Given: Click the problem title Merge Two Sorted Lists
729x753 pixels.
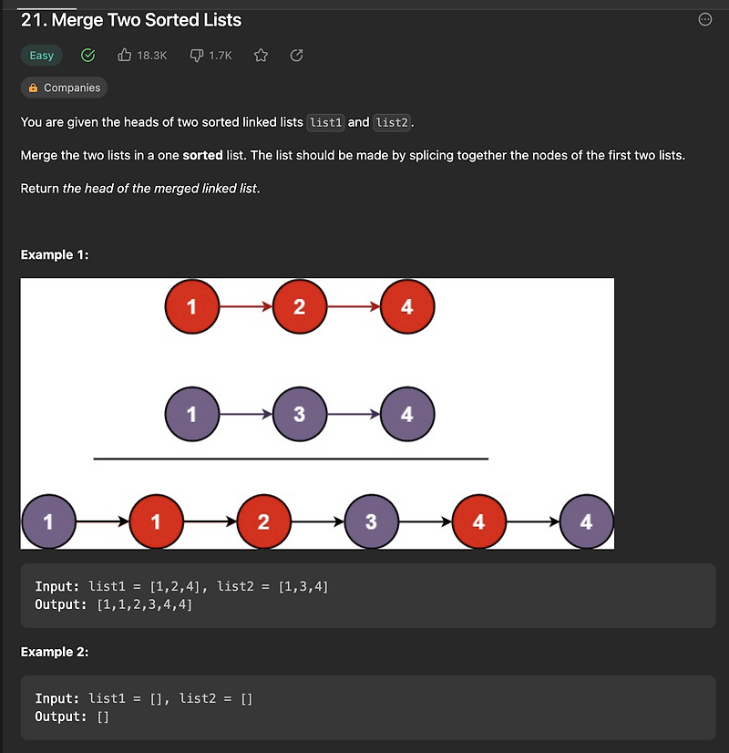Looking at the screenshot, I should 131,20.
